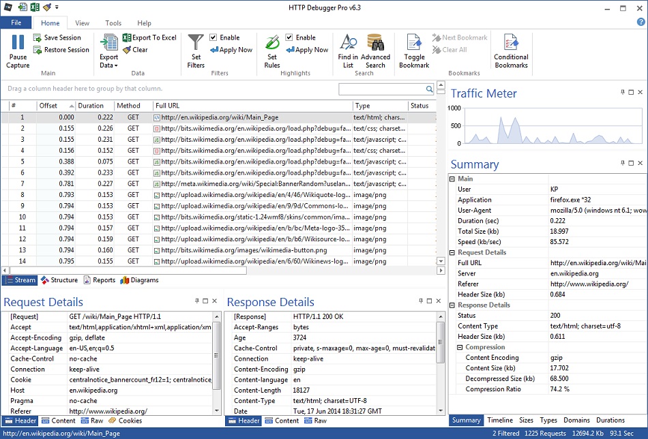Pin the Traffic Meter panel

point(622,92)
